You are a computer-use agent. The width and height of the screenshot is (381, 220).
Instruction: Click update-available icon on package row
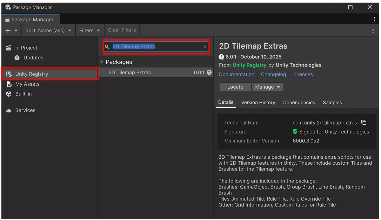click(209, 72)
